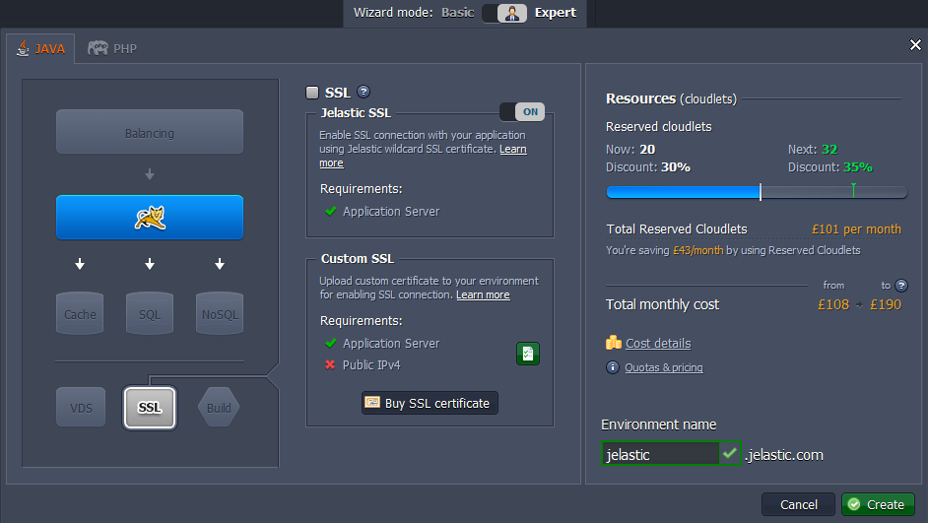Click the Build hexagon node
Image resolution: width=928 pixels, height=523 pixels.
[x=219, y=408]
